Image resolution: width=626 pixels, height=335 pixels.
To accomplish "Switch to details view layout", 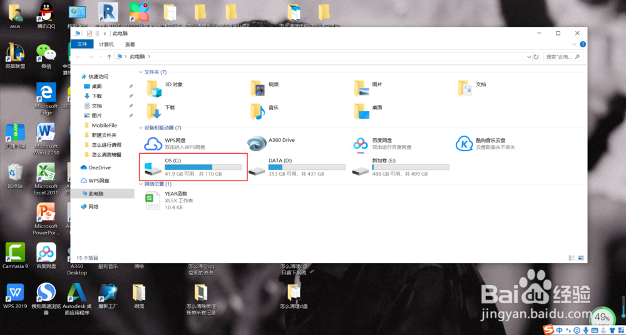I will (572, 258).
